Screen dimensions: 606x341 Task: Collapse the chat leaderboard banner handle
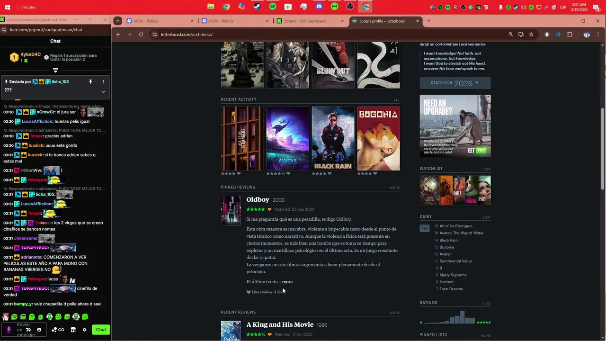55,70
